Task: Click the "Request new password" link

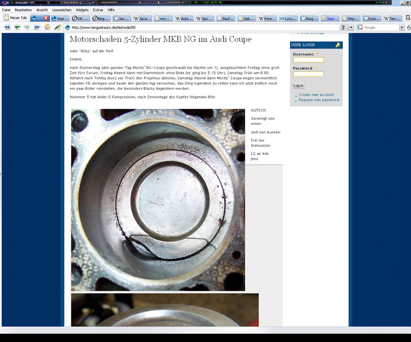Action: [x=319, y=100]
